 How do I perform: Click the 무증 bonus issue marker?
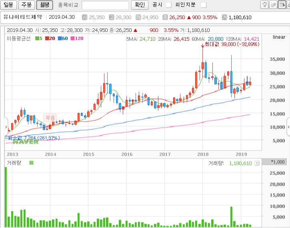(50, 117)
